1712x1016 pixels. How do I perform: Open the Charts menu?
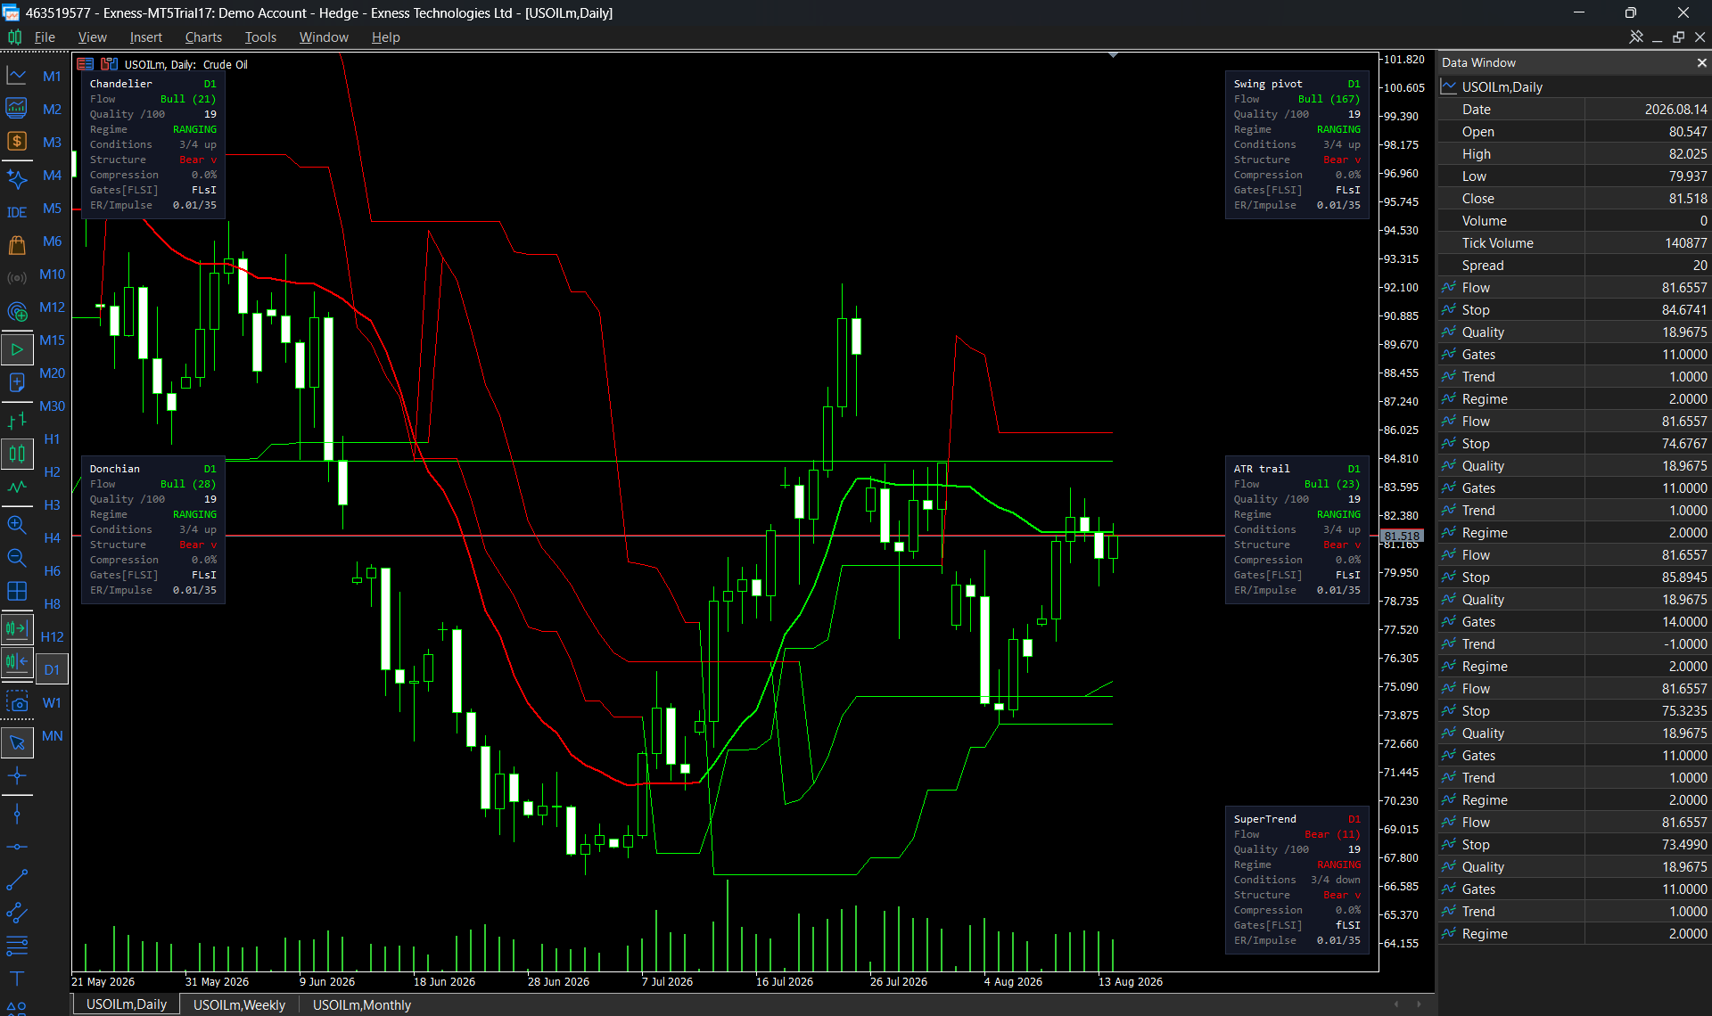click(203, 37)
